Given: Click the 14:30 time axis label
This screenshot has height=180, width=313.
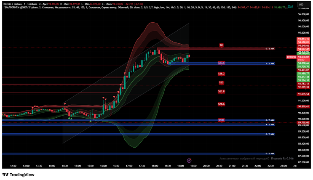Looking at the screenshot, I should pos(65,166).
